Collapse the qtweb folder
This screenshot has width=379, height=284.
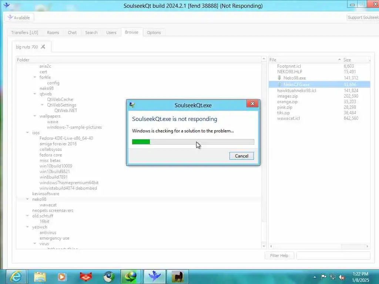tap(35, 94)
